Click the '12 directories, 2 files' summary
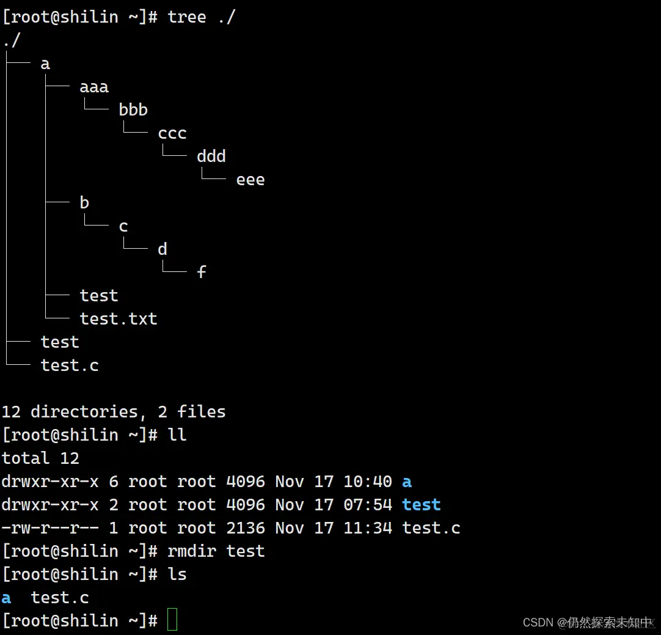Viewport: 661px width, 635px height. (114, 412)
